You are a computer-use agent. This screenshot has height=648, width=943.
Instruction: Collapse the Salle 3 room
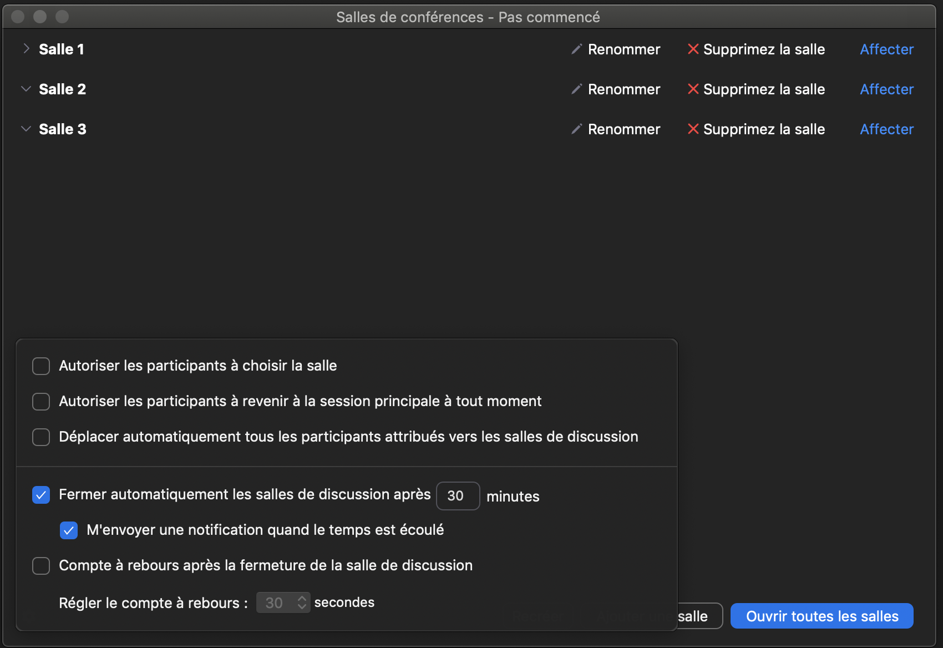click(x=26, y=129)
